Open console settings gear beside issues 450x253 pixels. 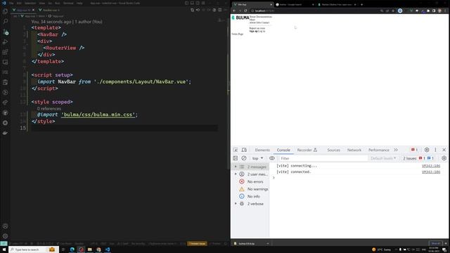(444, 158)
